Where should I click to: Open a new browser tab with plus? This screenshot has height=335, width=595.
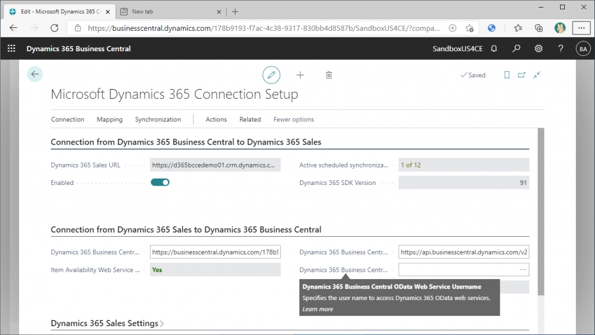pos(235,12)
